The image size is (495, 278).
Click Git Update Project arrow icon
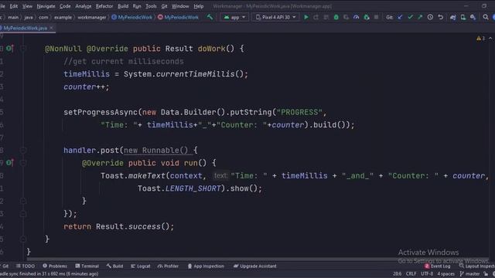pos(400,17)
